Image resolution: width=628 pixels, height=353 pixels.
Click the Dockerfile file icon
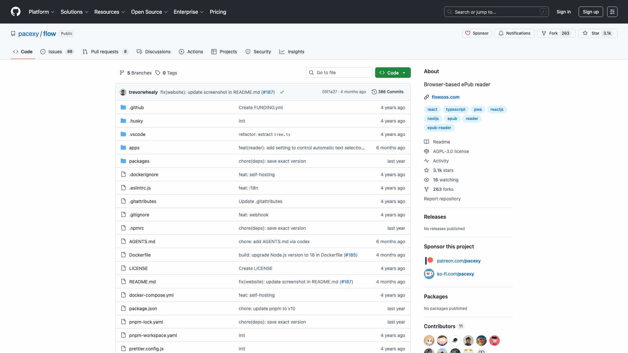[x=123, y=255]
